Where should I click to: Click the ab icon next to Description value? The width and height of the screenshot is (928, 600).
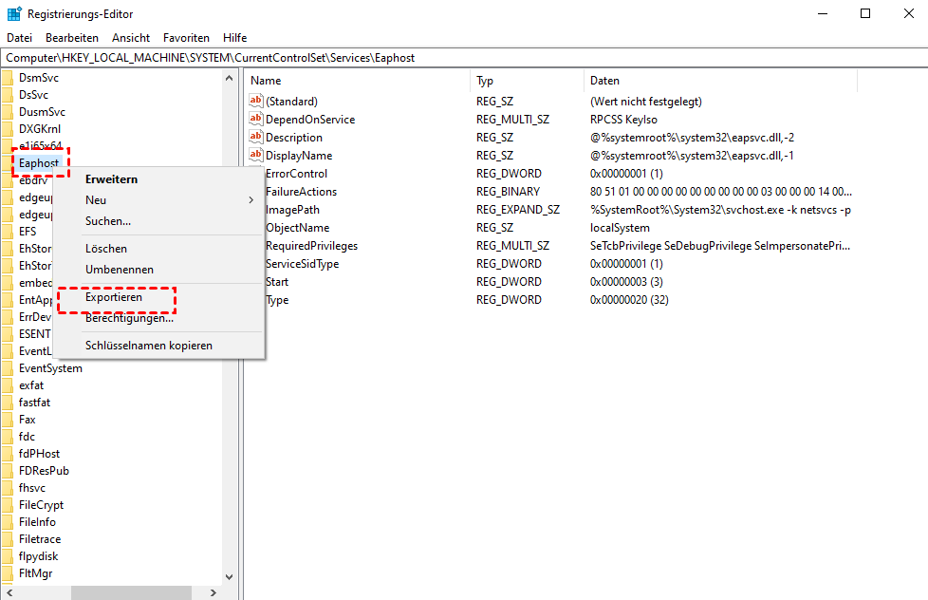point(255,138)
